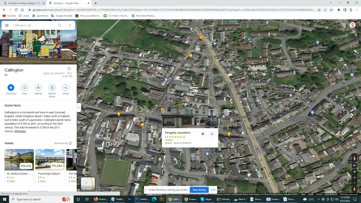Open the apartments bookmark
This screenshot has height=203, width=361.
[40, 16]
